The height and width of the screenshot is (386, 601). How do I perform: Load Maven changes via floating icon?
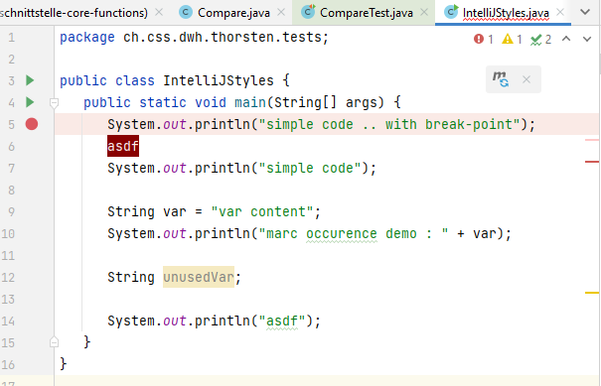[501, 79]
